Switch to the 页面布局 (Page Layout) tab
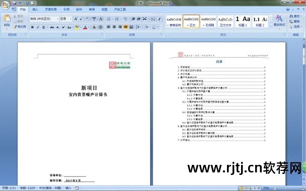Viewport: 306px width, 191px height. pos(51,10)
